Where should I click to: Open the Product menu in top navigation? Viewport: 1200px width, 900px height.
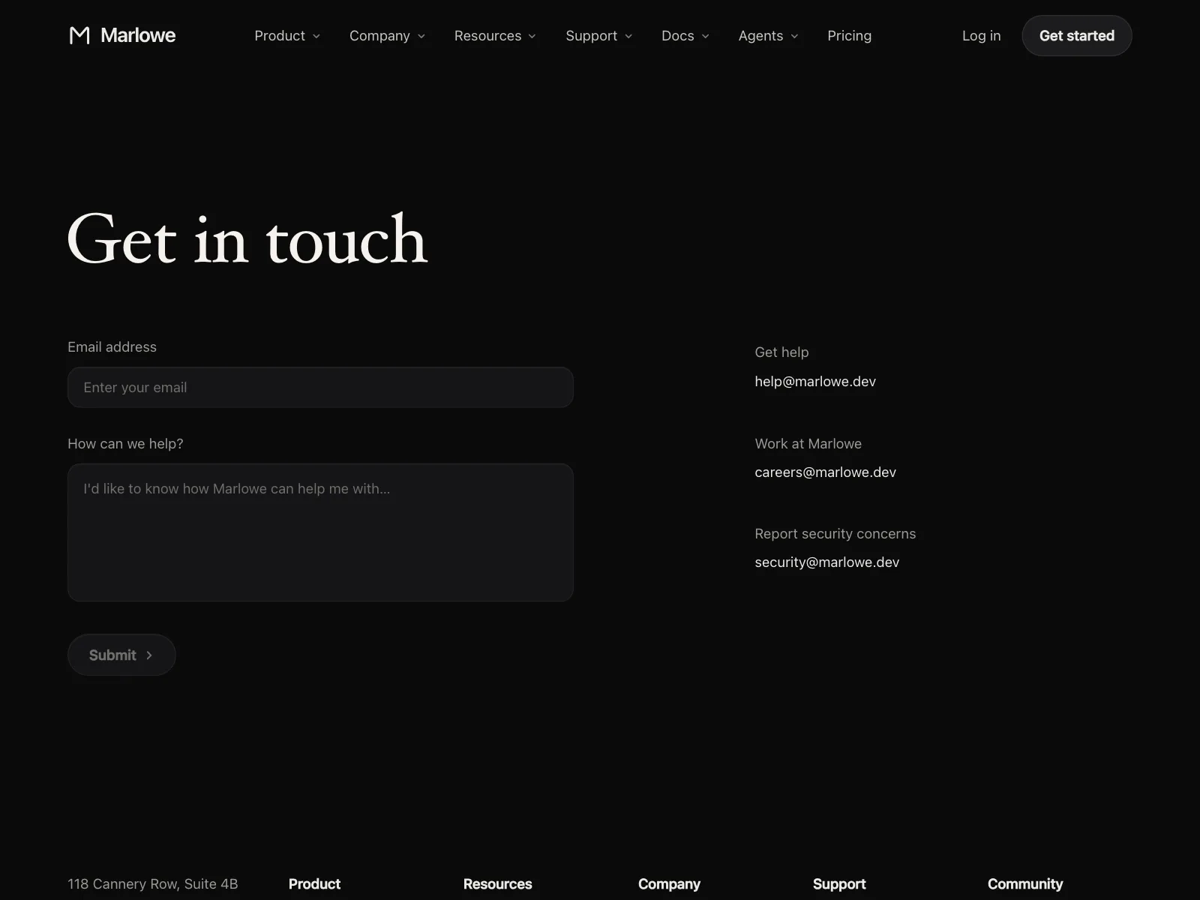coord(287,36)
